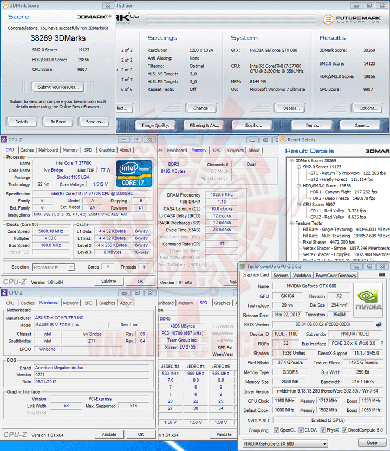Image resolution: width=390 pixels, height=451 pixels.
Task: Click the Core Speed 5000.18 MHz value
Action: [x=51, y=231]
